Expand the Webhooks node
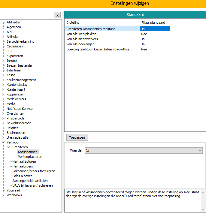 3,195
